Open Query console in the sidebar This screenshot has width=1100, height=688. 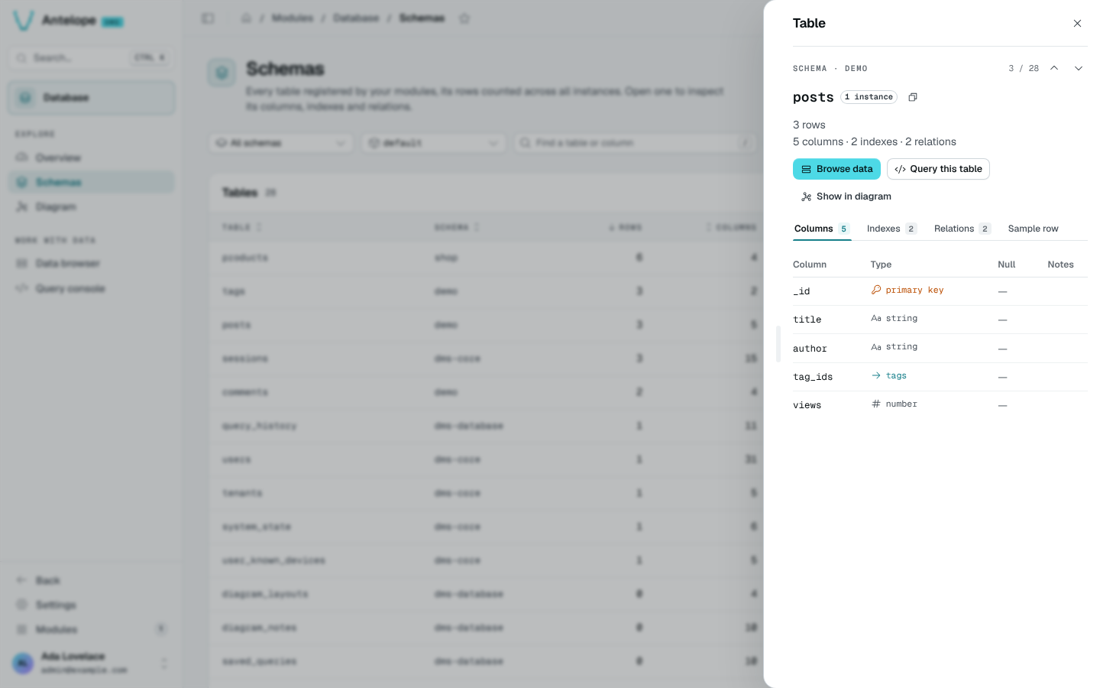(x=91, y=288)
